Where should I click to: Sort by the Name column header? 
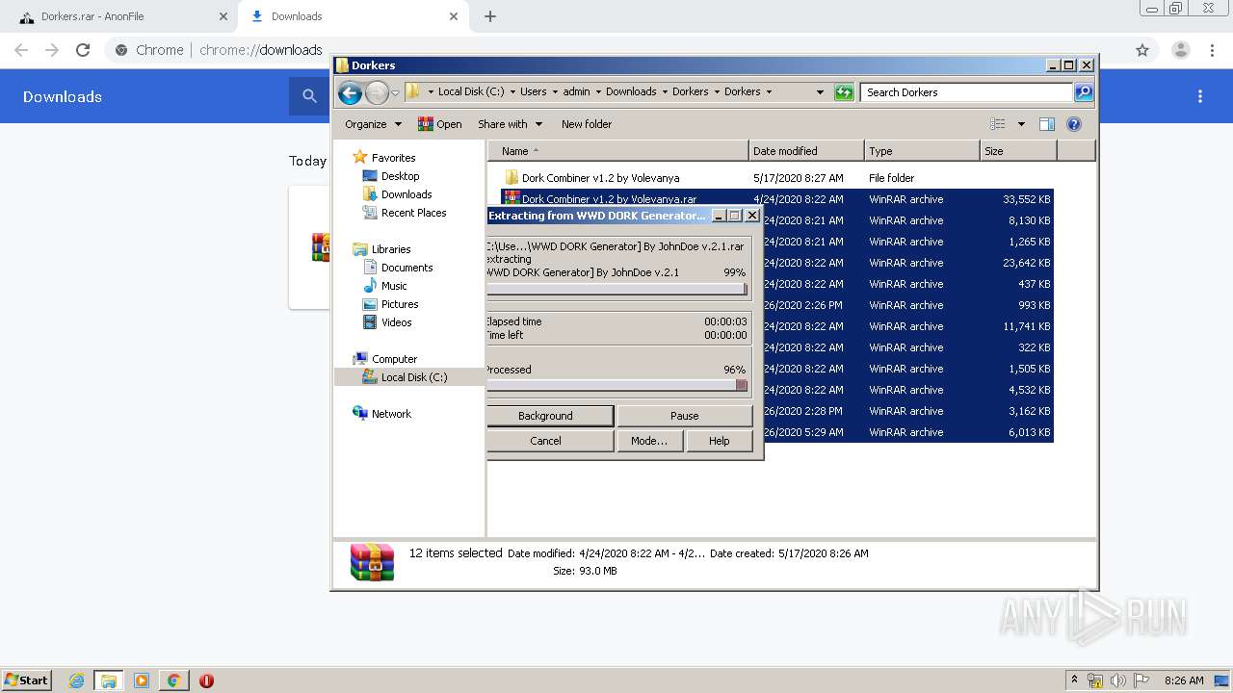pos(617,151)
